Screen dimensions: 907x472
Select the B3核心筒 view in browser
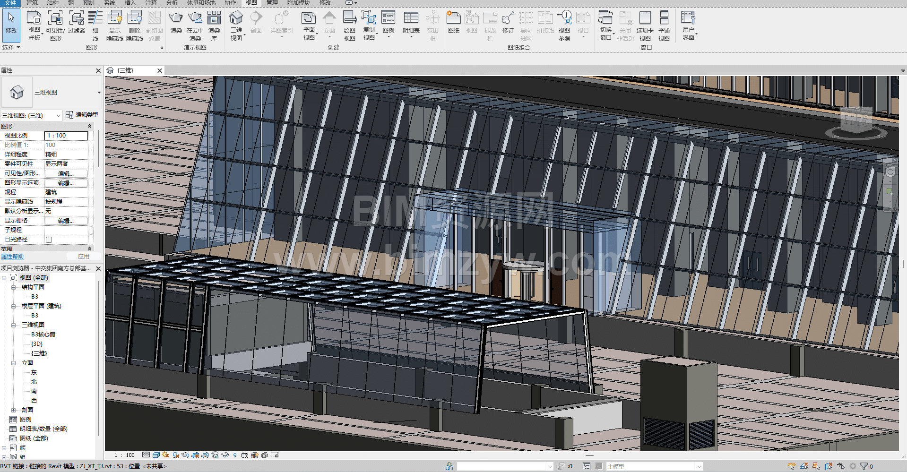coord(43,335)
